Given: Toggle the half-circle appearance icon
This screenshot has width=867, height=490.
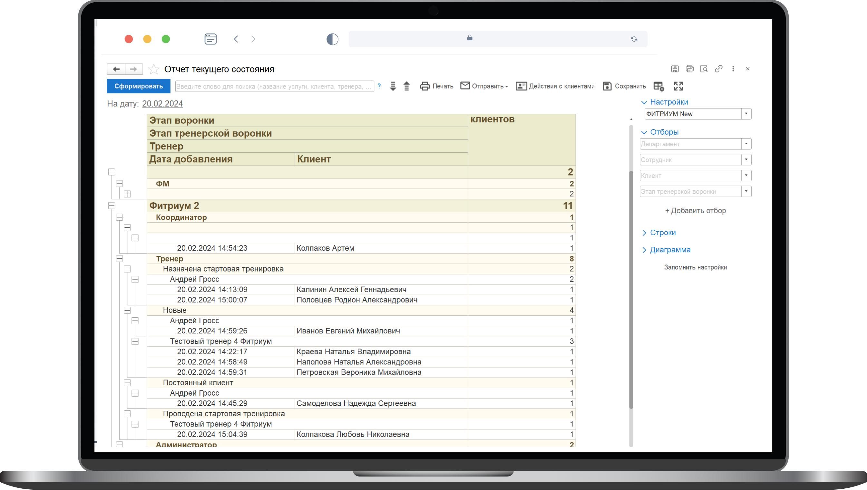Looking at the screenshot, I should tap(332, 39).
